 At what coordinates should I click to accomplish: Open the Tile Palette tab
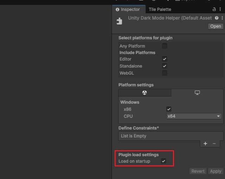click(160, 9)
